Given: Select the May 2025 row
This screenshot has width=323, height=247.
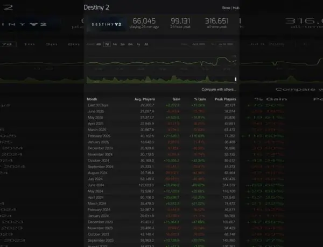Looking at the screenshot, I should [x=161, y=118].
